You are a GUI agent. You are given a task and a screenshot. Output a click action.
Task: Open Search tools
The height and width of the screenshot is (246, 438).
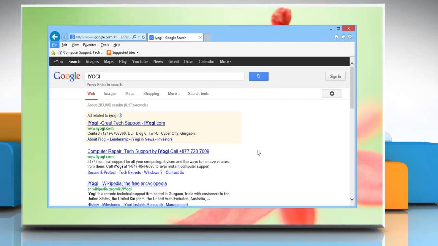[x=198, y=94]
